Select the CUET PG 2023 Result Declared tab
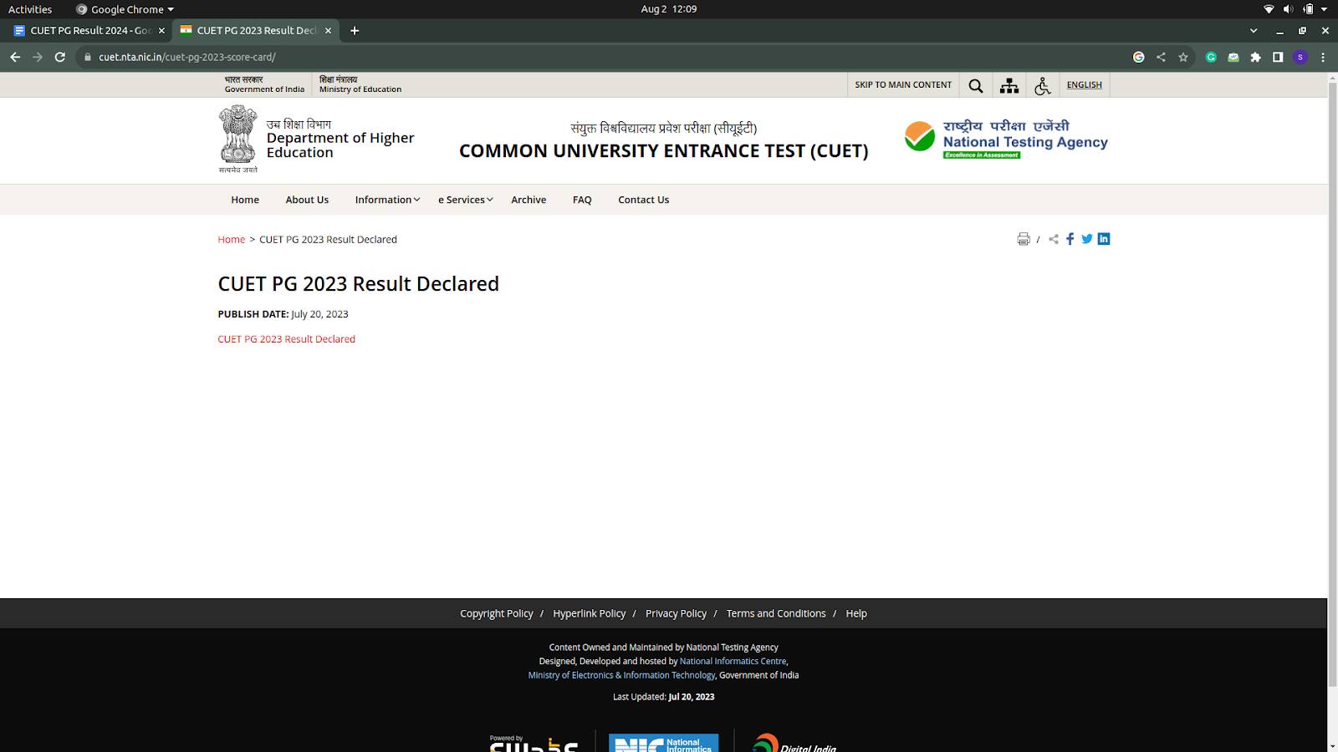 (x=255, y=30)
